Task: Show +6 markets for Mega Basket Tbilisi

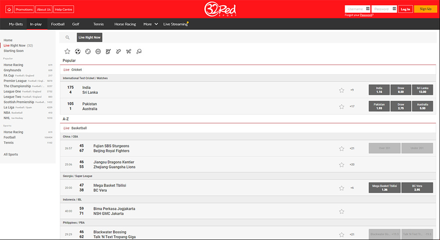Action: coord(352,188)
